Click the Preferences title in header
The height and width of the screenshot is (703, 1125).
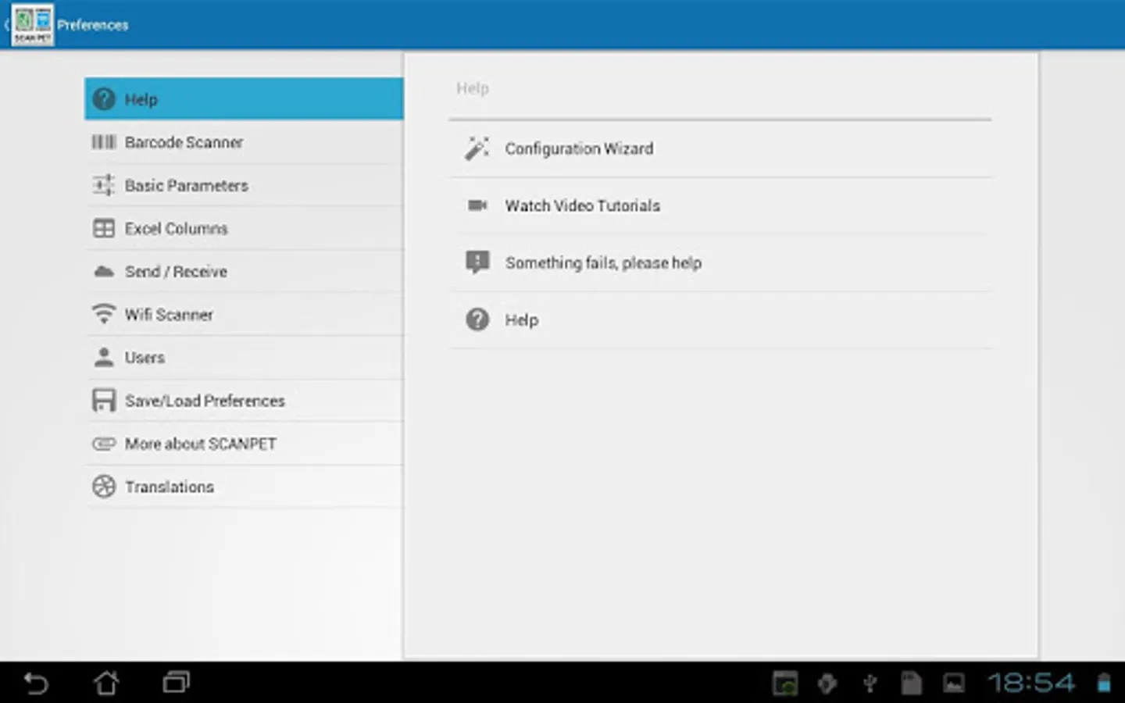pyautogui.click(x=92, y=25)
